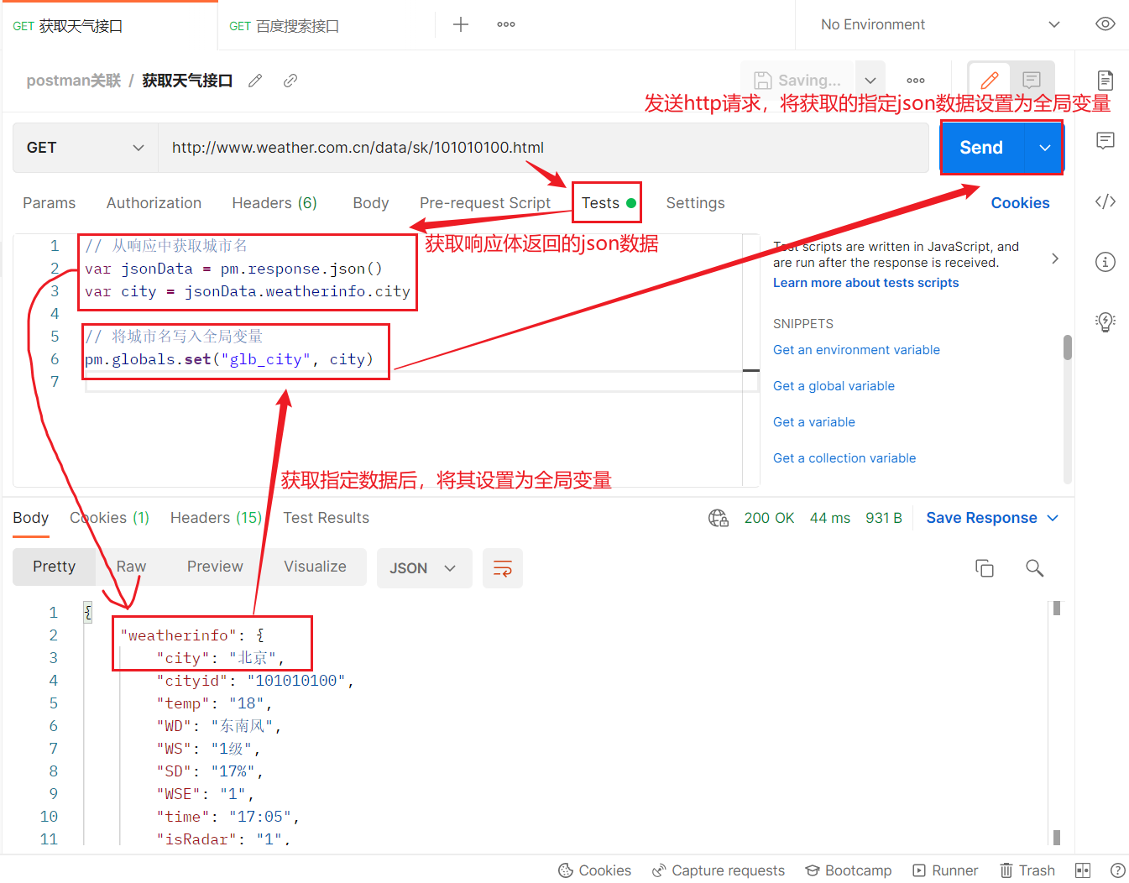Expand Send button dropdown arrow
Screen dimensions: 1129x883
click(1044, 148)
